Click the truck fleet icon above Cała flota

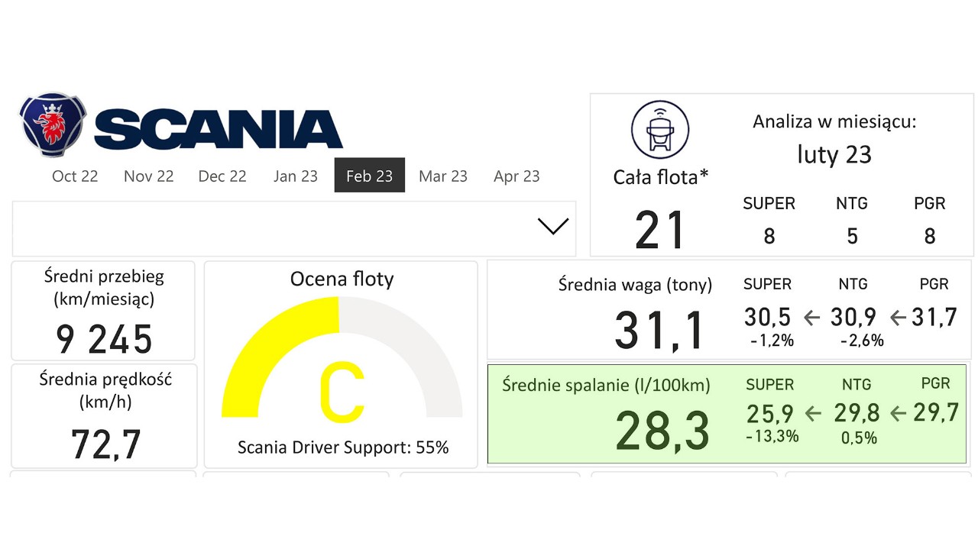(x=660, y=130)
